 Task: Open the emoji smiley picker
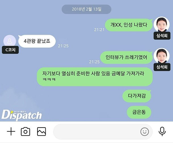tap(145, 132)
